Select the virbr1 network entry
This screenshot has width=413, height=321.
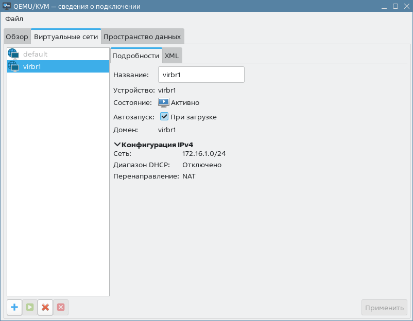tap(32, 66)
